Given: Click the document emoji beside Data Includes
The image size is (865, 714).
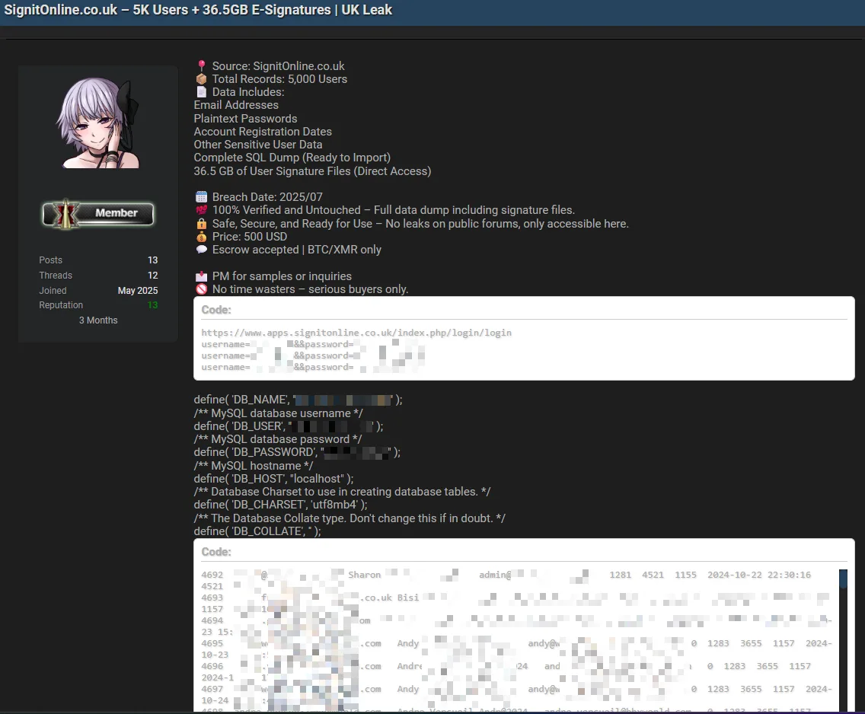Looking at the screenshot, I should tap(201, 92).
